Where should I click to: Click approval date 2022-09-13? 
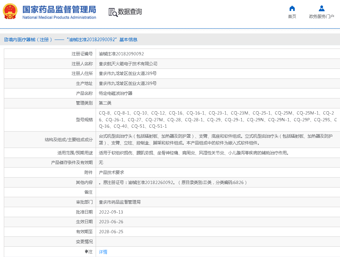click(111, 212)
